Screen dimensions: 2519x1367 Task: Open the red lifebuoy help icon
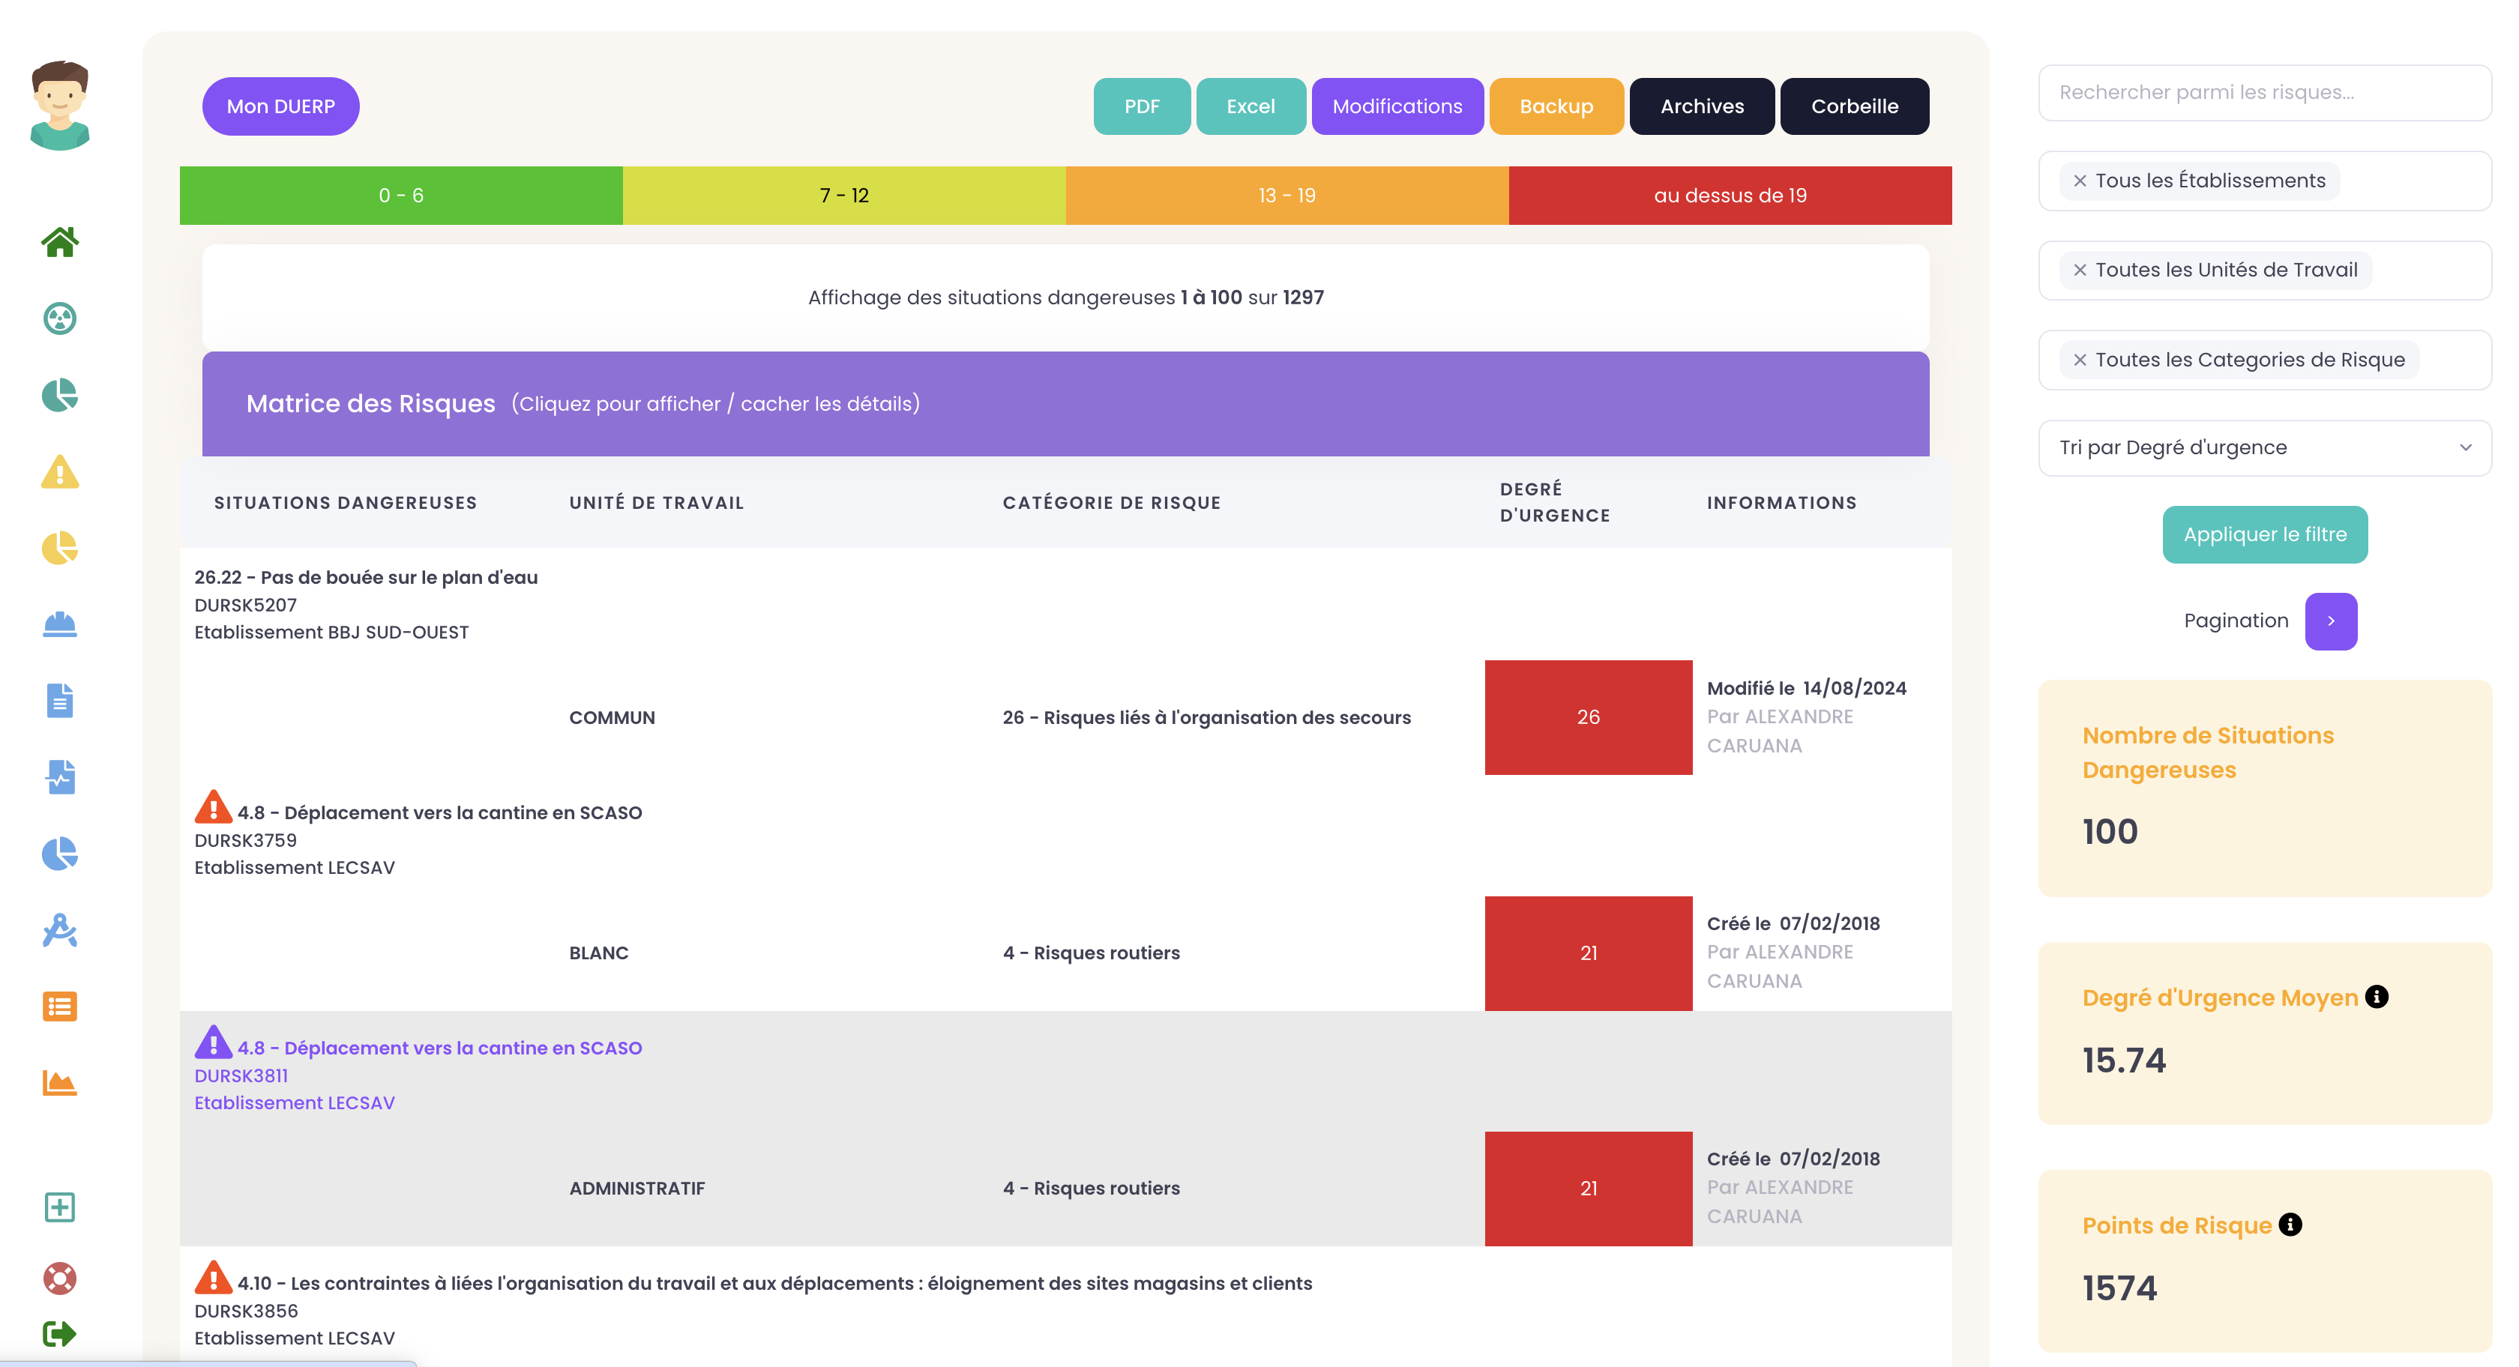coord(60,1278)
